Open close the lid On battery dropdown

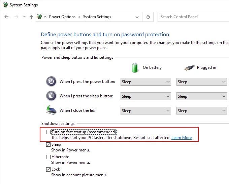[145, 110]
